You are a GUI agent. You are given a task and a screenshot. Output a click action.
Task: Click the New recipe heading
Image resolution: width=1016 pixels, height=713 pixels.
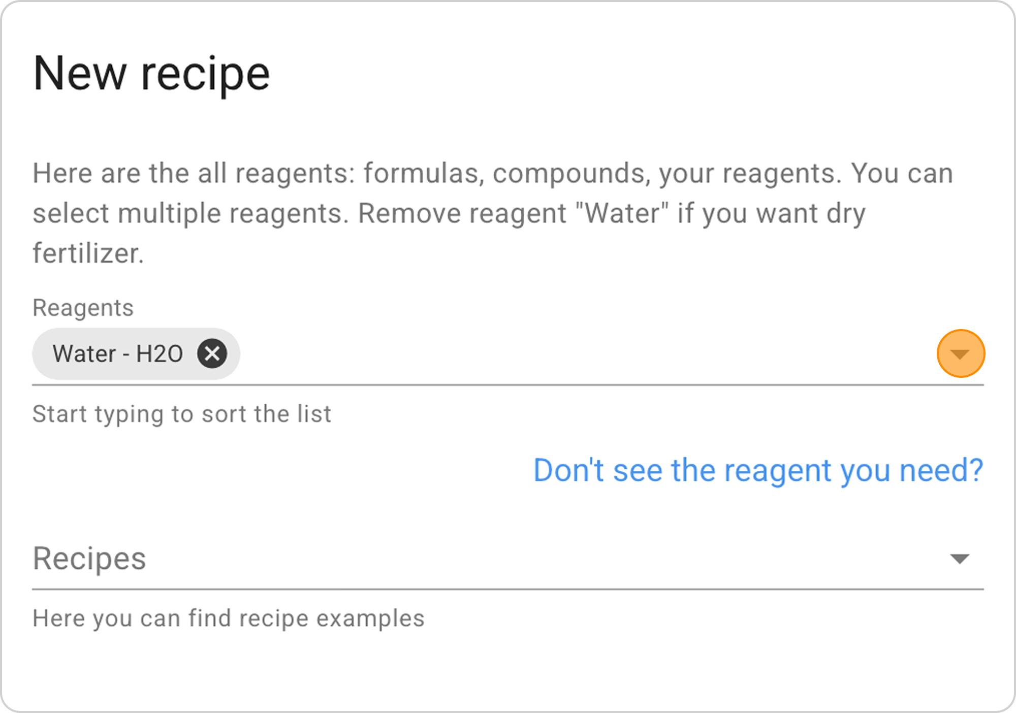coord(151,74)
